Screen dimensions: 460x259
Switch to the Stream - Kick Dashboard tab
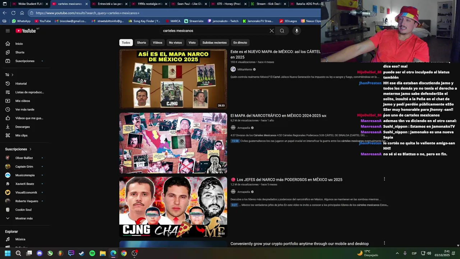pyautogui.click(x=269, y=4)
